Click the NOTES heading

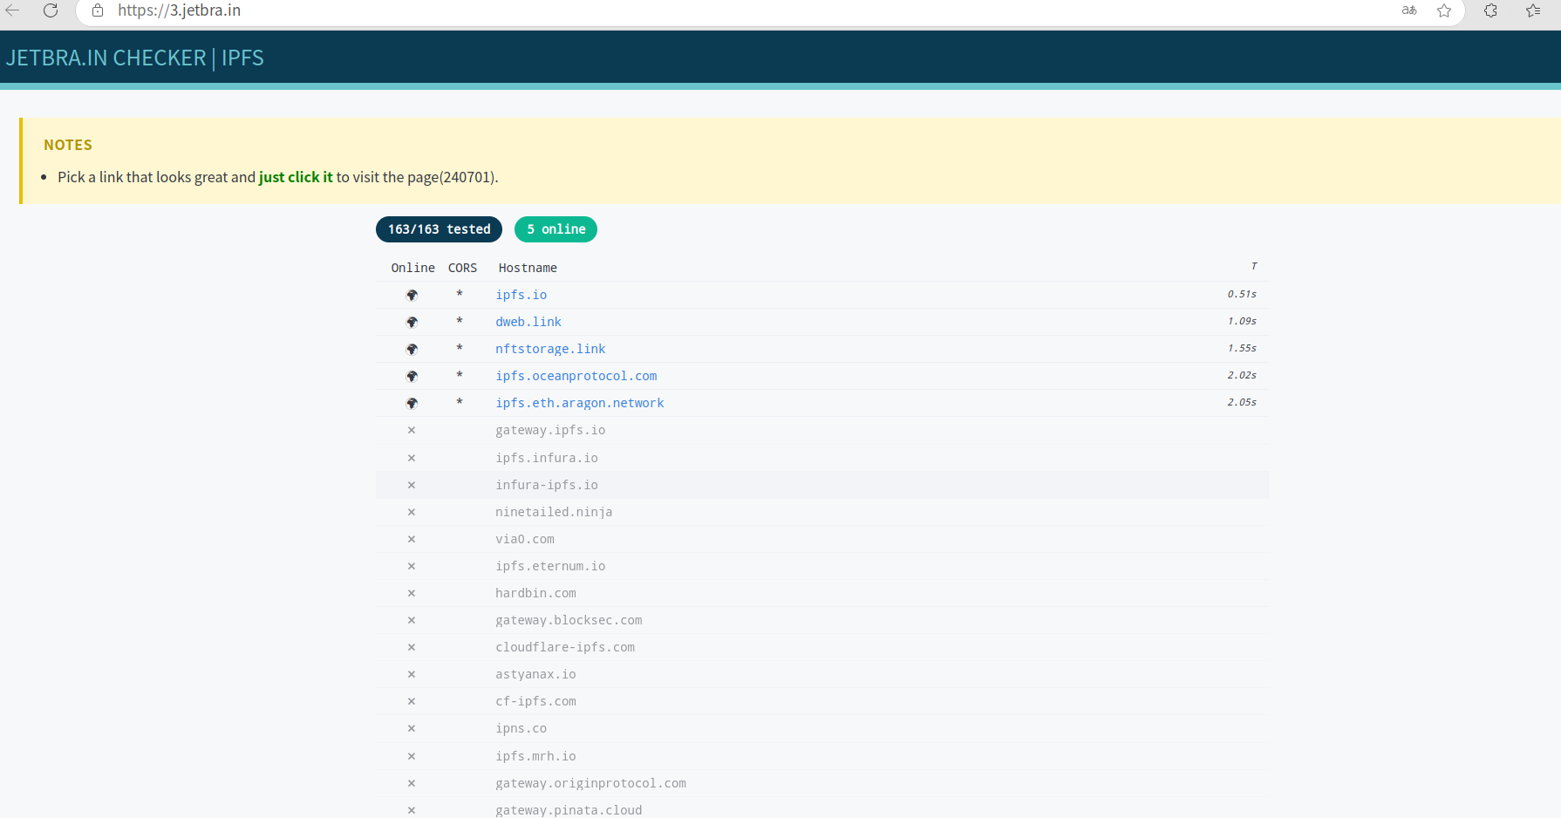(x=68, y=145)
